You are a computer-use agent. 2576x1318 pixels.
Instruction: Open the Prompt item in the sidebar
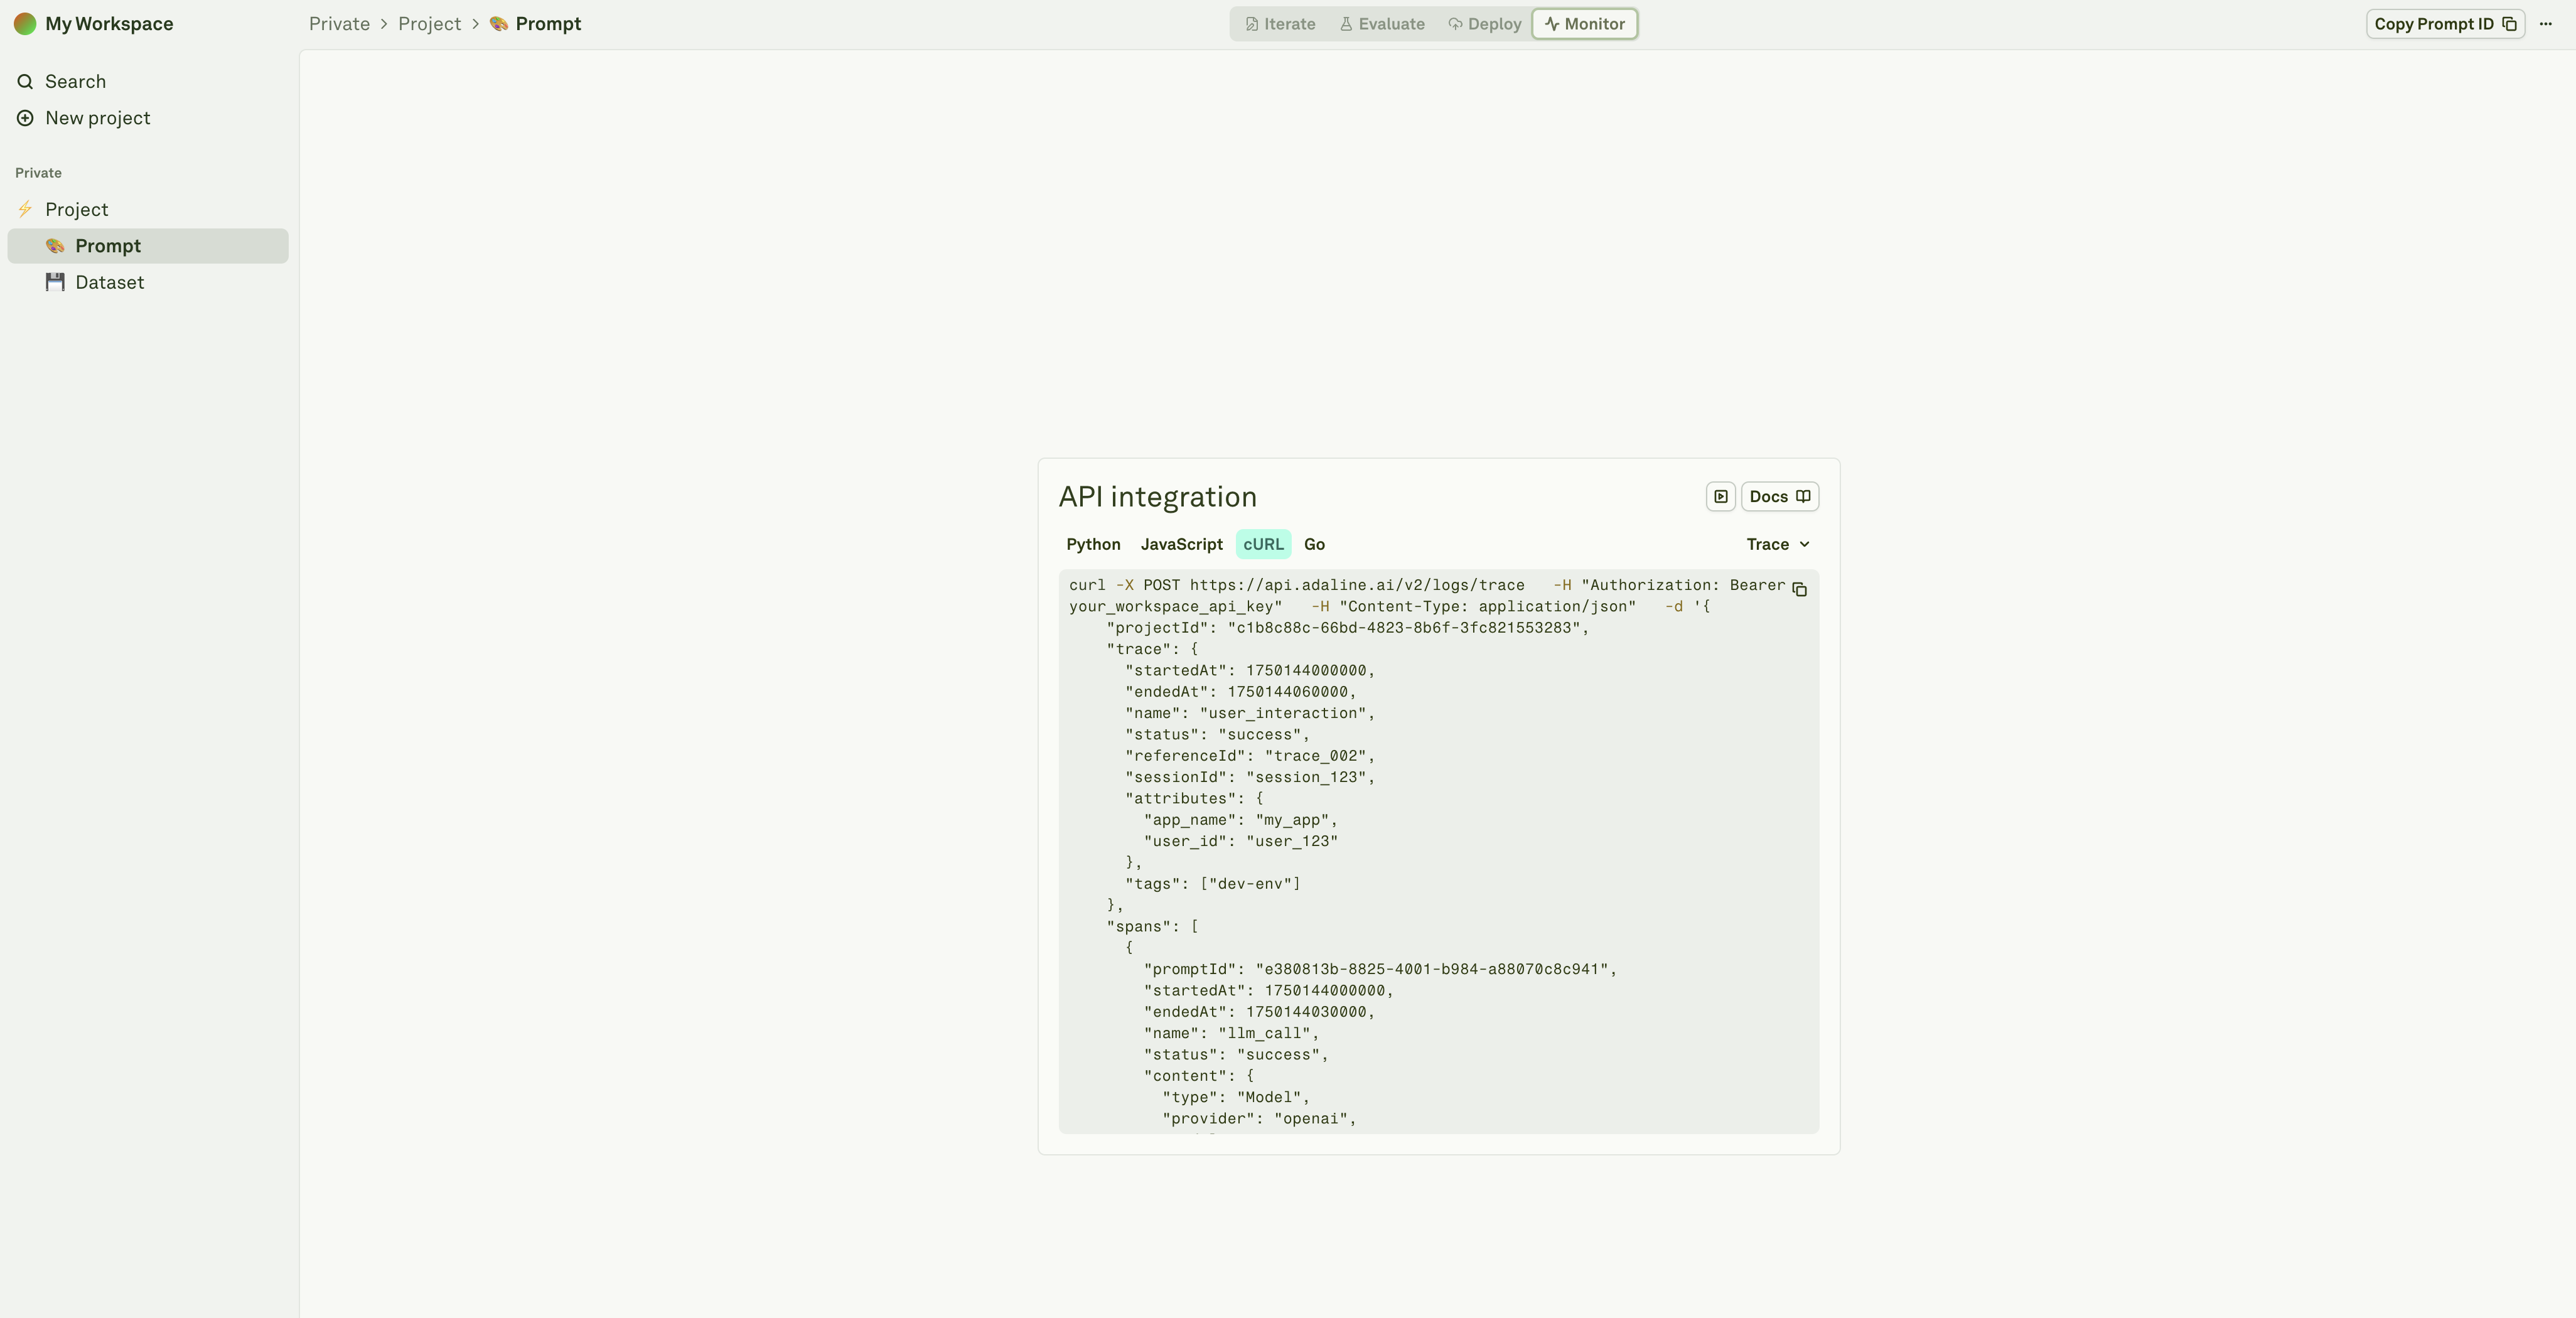coord(107,245)
